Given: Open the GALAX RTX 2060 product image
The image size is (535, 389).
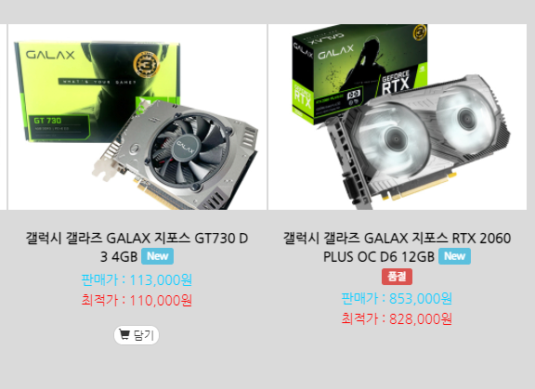Looking at the screenshot, I should coord(398,117).
